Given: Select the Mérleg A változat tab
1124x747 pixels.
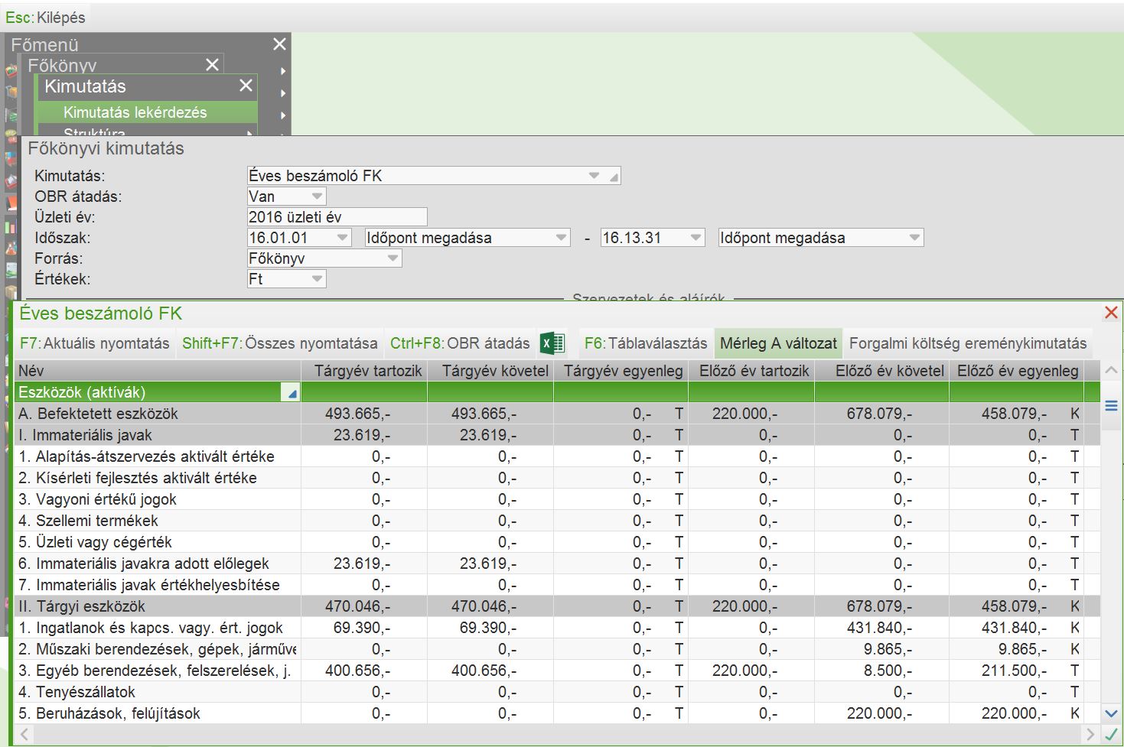Looking at the screenshot, I should [778, 343].
